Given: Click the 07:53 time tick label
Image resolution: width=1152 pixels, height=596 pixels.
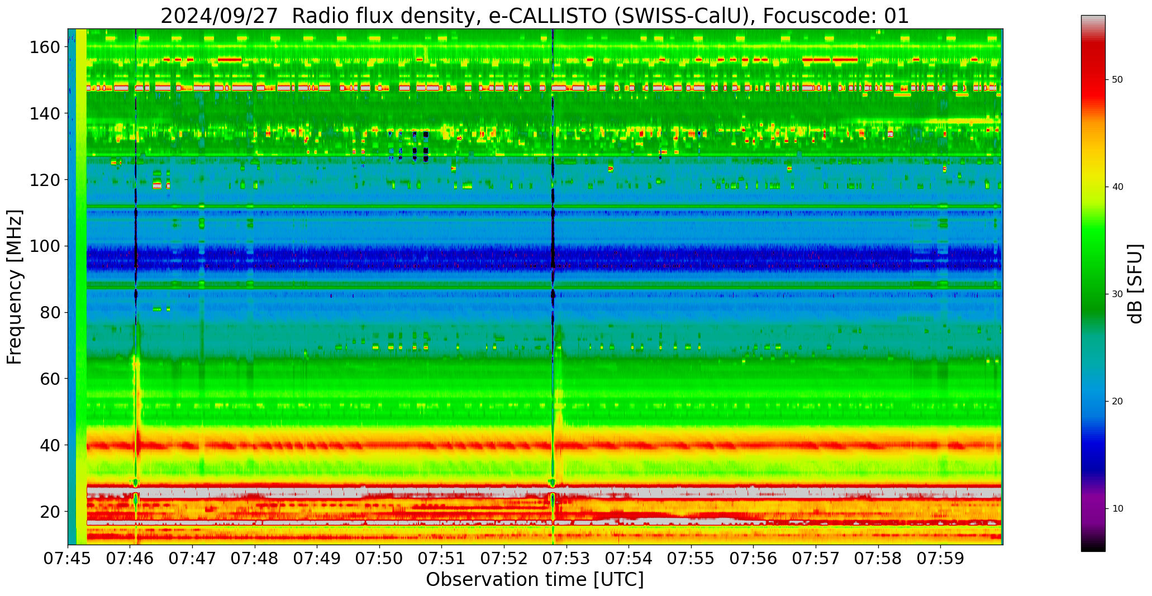Looking at the screenshot, I should click(x=567, y=558).
